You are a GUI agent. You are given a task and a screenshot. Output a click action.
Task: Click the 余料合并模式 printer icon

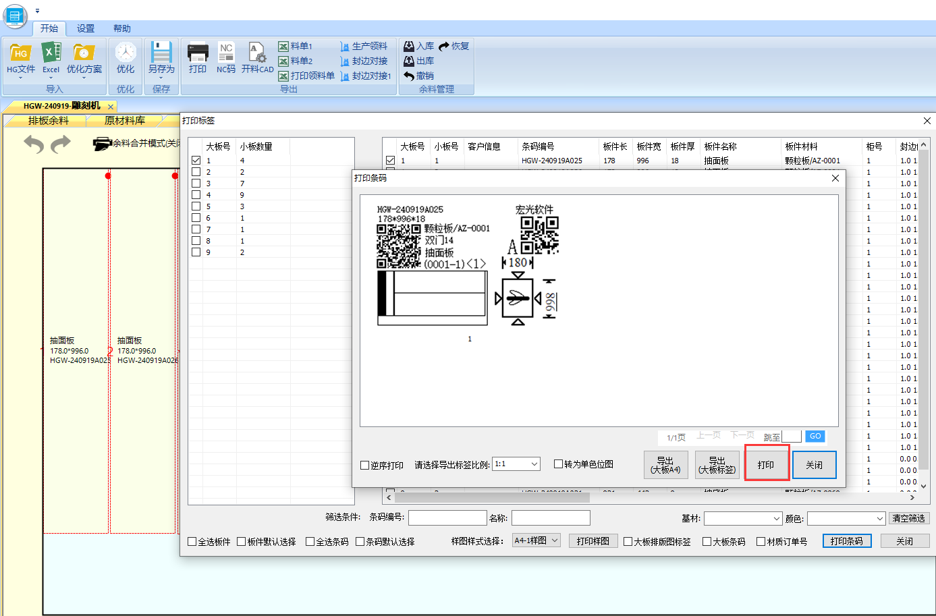102,143
